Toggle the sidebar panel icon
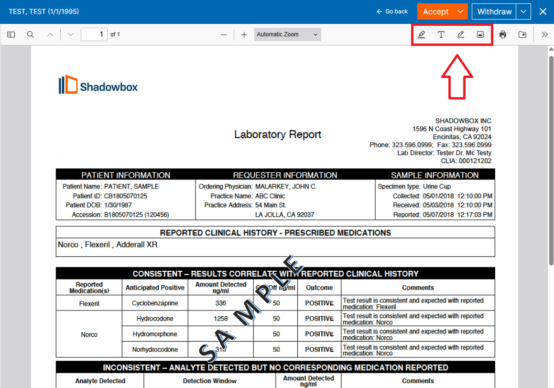This screenshot has width=554, height=388. (11, 34)
